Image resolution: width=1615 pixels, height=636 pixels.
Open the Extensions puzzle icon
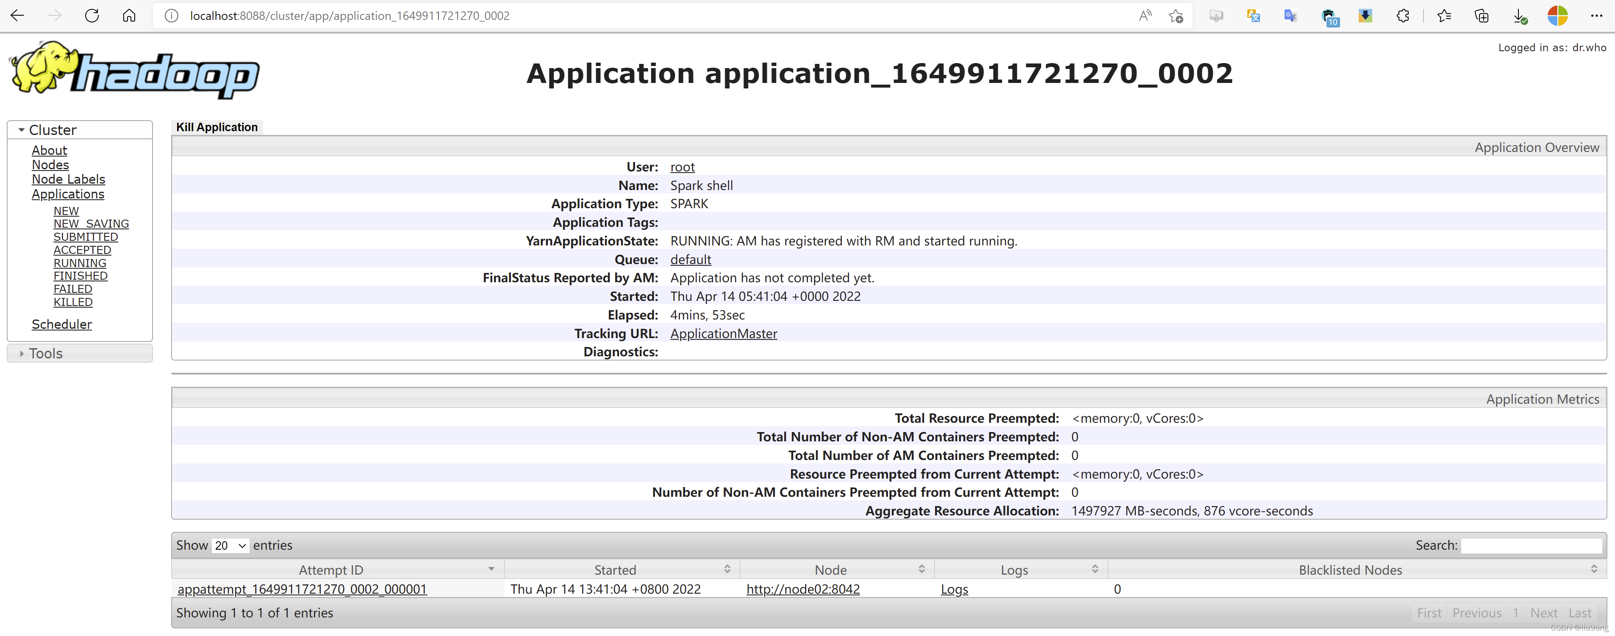tap(1403, 16)
